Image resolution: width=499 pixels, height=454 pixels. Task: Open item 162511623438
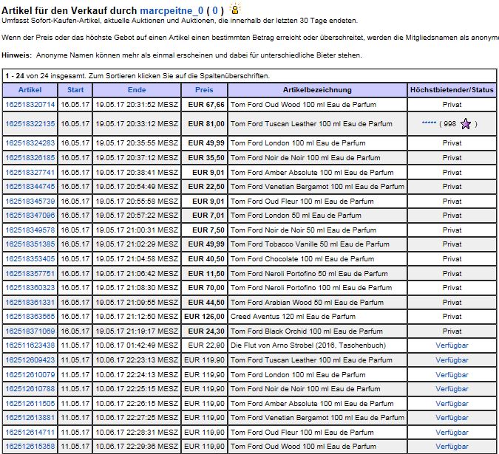(x=30, y=345)
